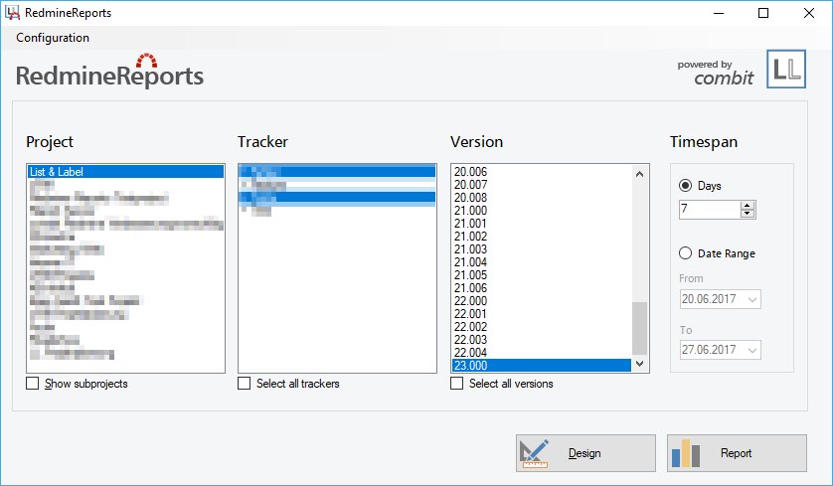Select version 21.002
The height and width of the screenshot is (486, 833).
click(542, 236)
